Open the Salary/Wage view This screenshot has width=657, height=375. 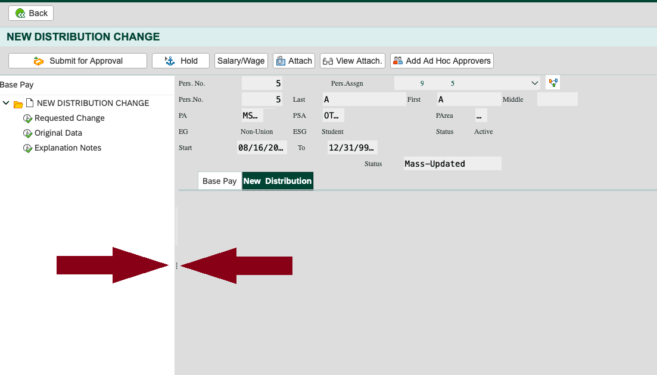(241, 61)
